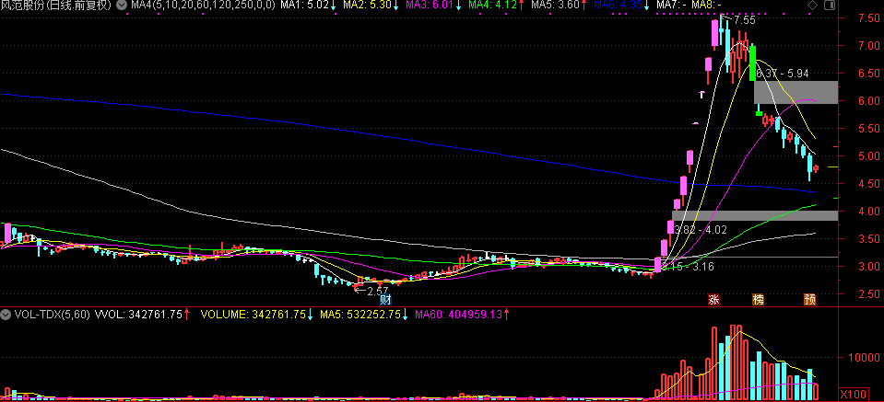Click the MA5: 3.60 value

557,6
